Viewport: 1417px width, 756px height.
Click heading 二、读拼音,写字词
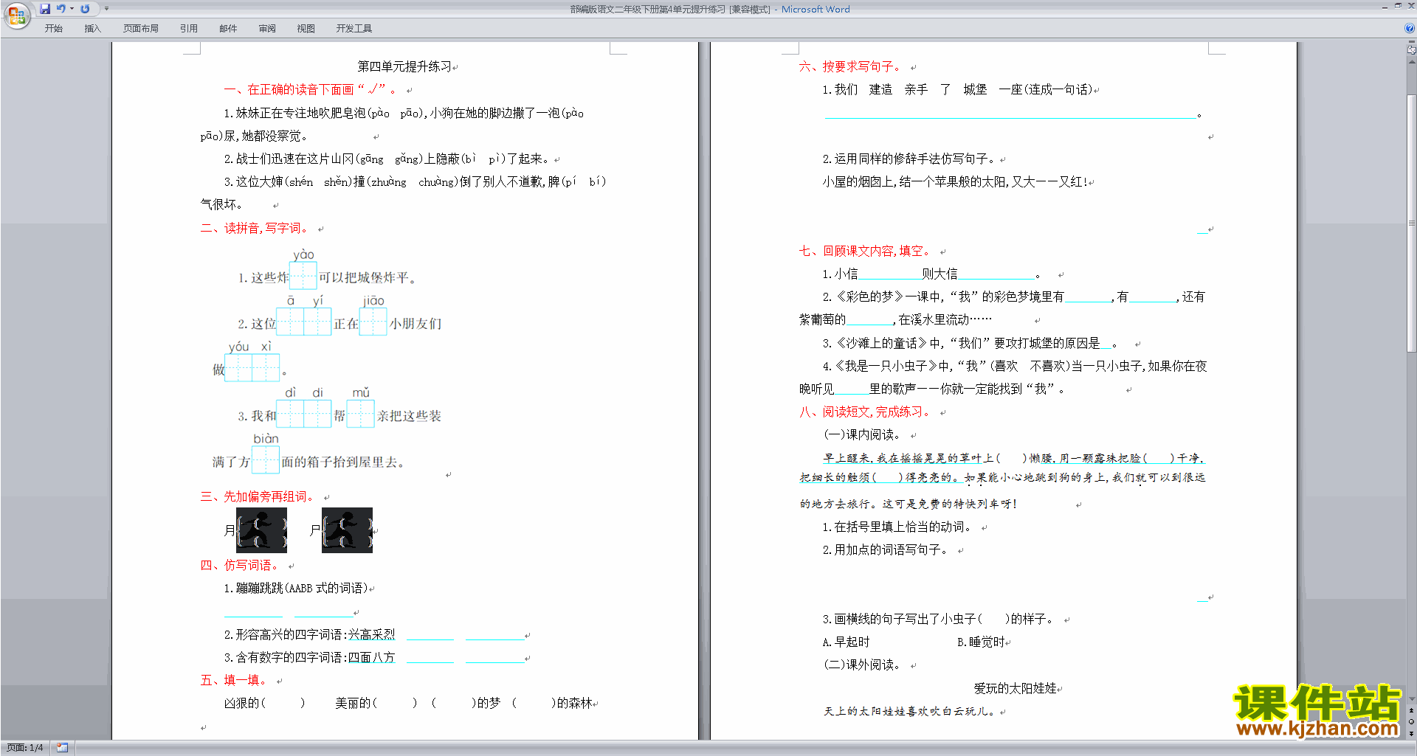(255, 228)
